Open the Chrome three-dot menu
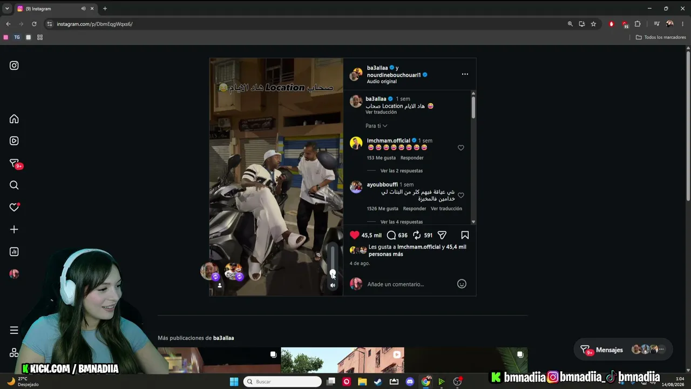 point(683,24)
